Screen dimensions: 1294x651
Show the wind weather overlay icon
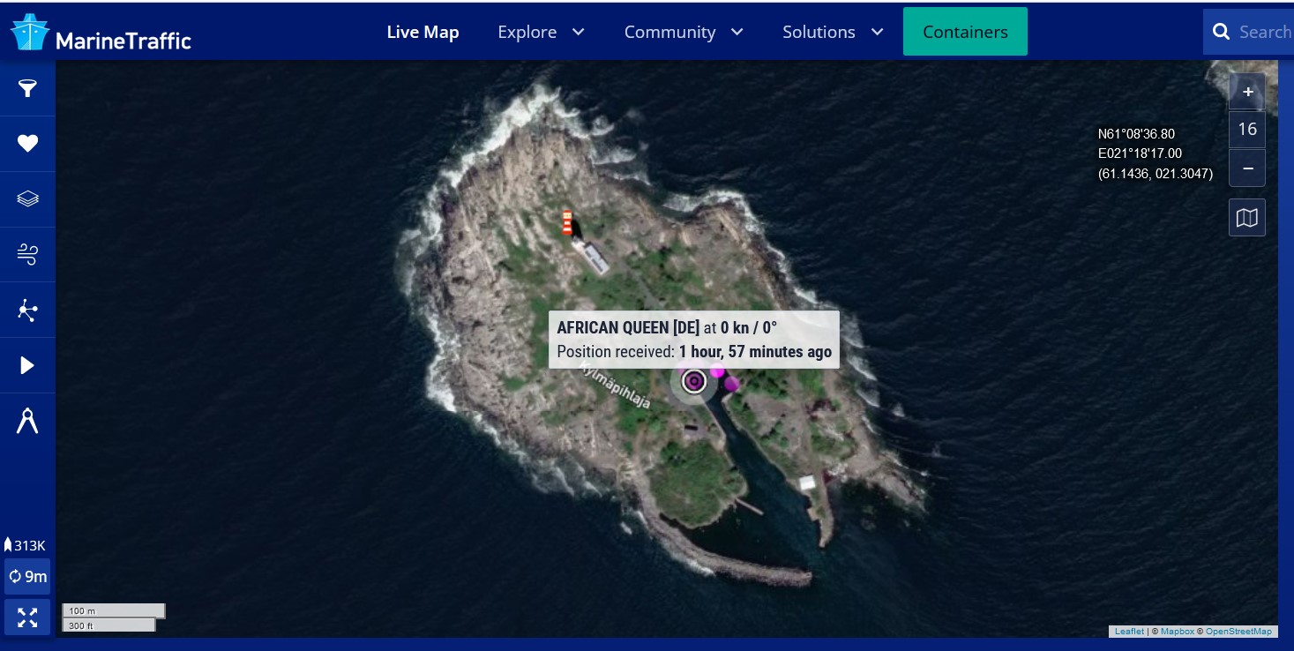click(27, 255)
